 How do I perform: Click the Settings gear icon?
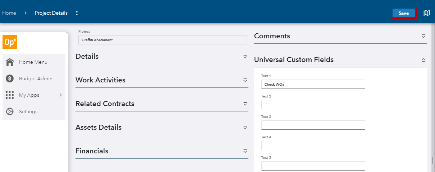coord(10,111)
